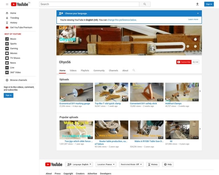Image resolution: width=219 pixels, height=175 pixels.
Task: Click the footer Help button
Action: [x=168, y=164]
